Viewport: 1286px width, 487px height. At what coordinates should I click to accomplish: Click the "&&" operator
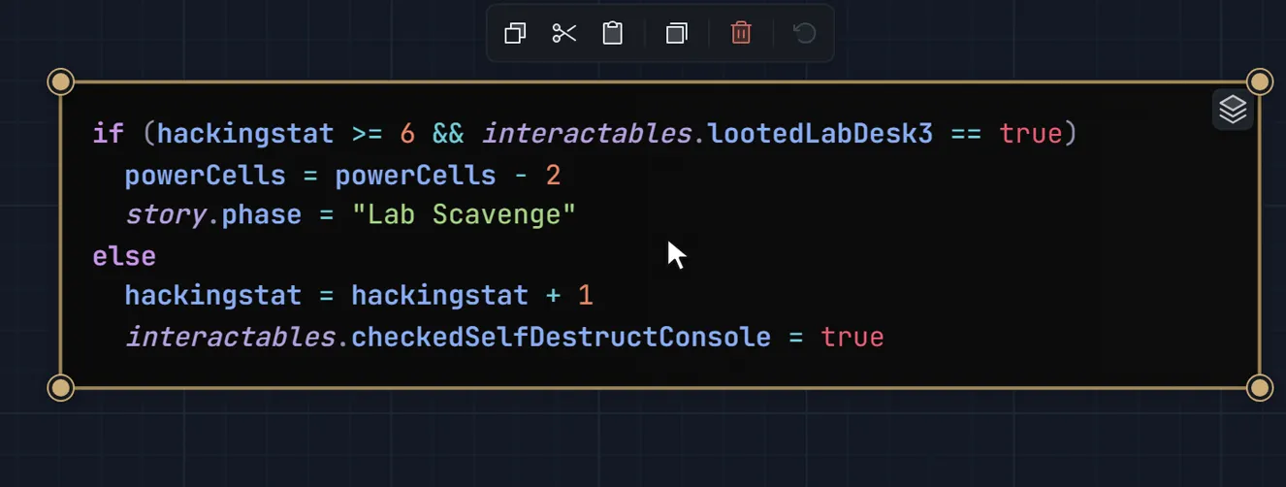[x=448, y=133]
